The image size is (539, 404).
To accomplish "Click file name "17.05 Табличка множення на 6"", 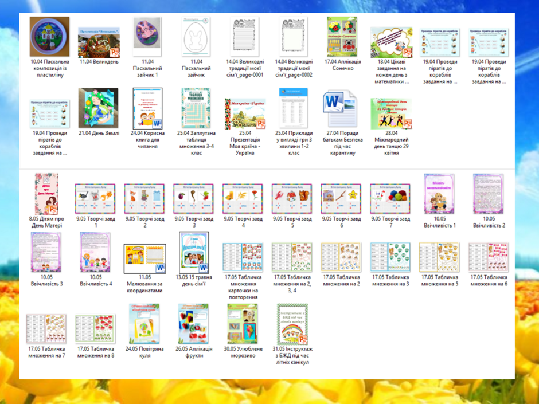I will click(x=489, y=280).
